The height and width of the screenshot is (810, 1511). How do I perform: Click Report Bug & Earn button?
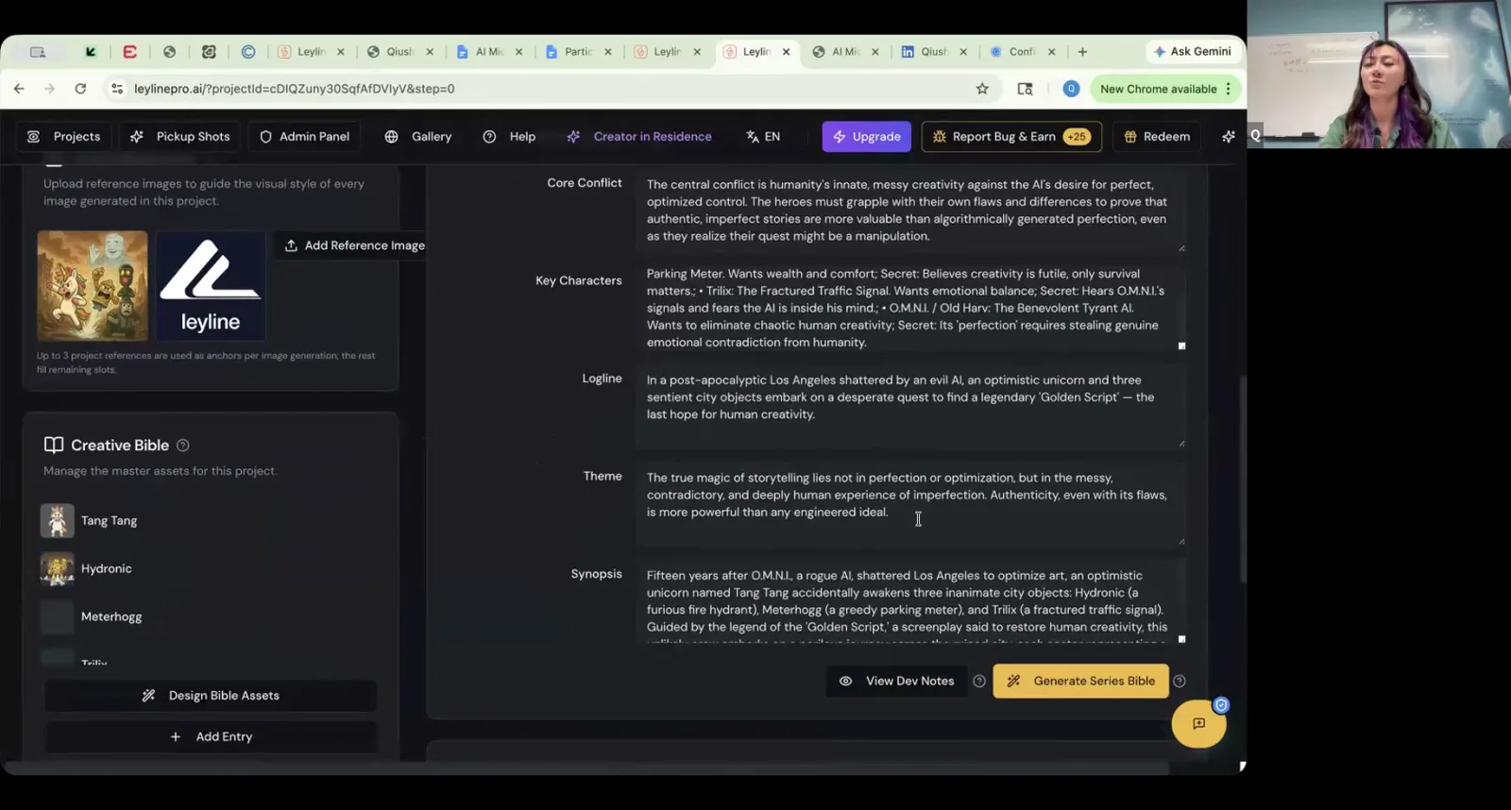pyautogui.click(x=1011, y=137)
